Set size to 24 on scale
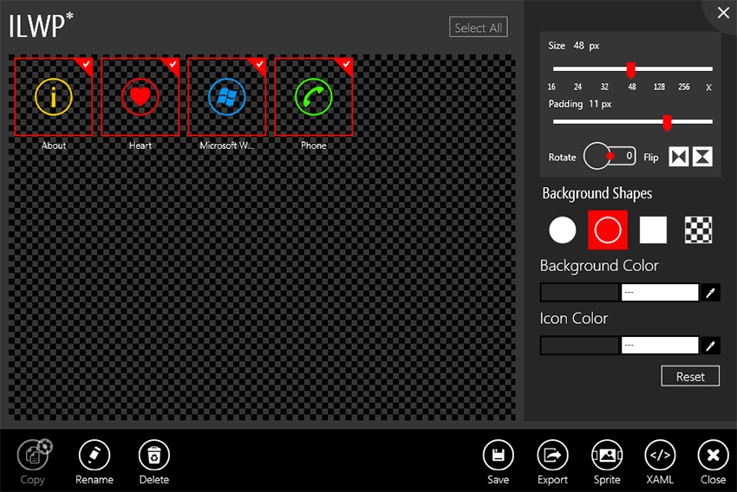 coord(577,87)
